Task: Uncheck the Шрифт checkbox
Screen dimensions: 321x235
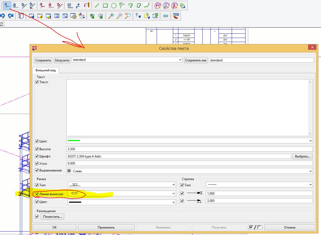Action: 37,156
